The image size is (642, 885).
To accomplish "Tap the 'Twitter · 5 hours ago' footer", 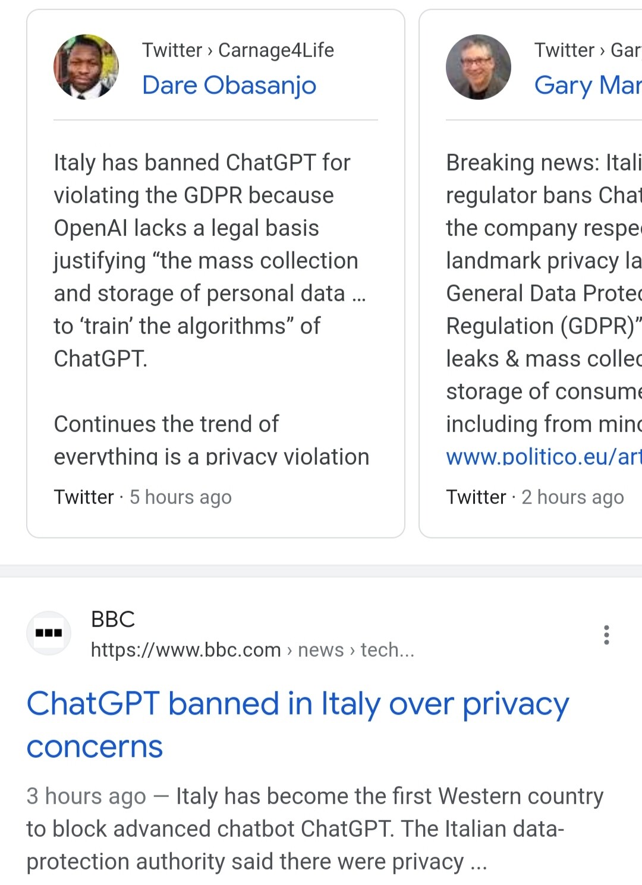I will [x=143, y=497].
